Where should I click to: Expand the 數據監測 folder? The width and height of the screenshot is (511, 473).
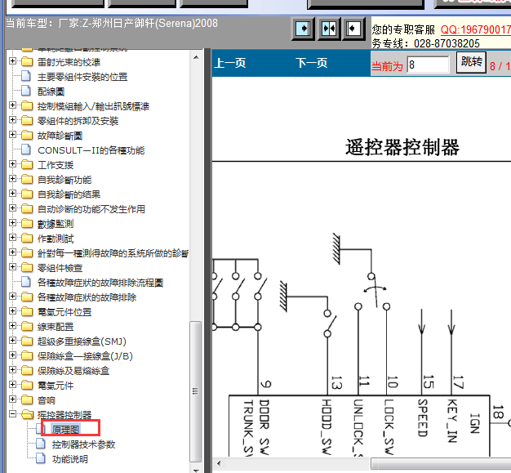[x=13, y=222]
